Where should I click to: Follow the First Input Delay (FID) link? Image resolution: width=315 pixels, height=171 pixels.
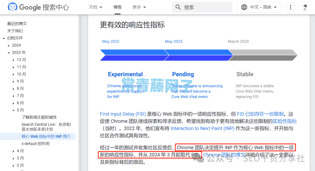[123, 114]
